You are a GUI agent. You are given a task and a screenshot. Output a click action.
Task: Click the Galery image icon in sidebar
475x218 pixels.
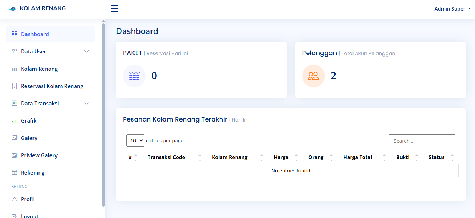pos(14,138)
